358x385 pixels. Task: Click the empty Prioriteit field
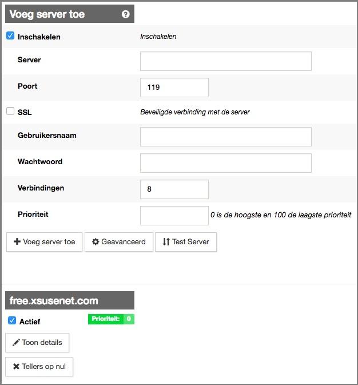[x=174, y=216]
